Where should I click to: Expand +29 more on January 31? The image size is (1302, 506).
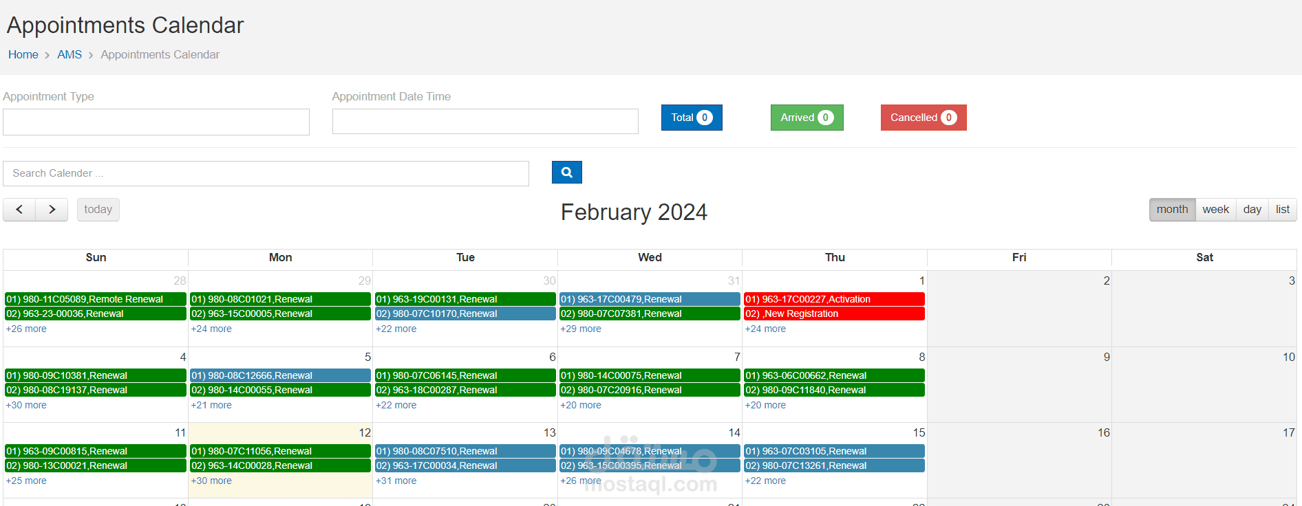pyautogui.click(x=581, y=329)
